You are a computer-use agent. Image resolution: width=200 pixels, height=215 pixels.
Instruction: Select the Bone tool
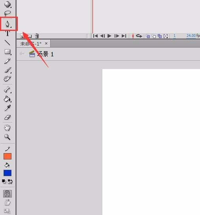[x=8, y=90]
